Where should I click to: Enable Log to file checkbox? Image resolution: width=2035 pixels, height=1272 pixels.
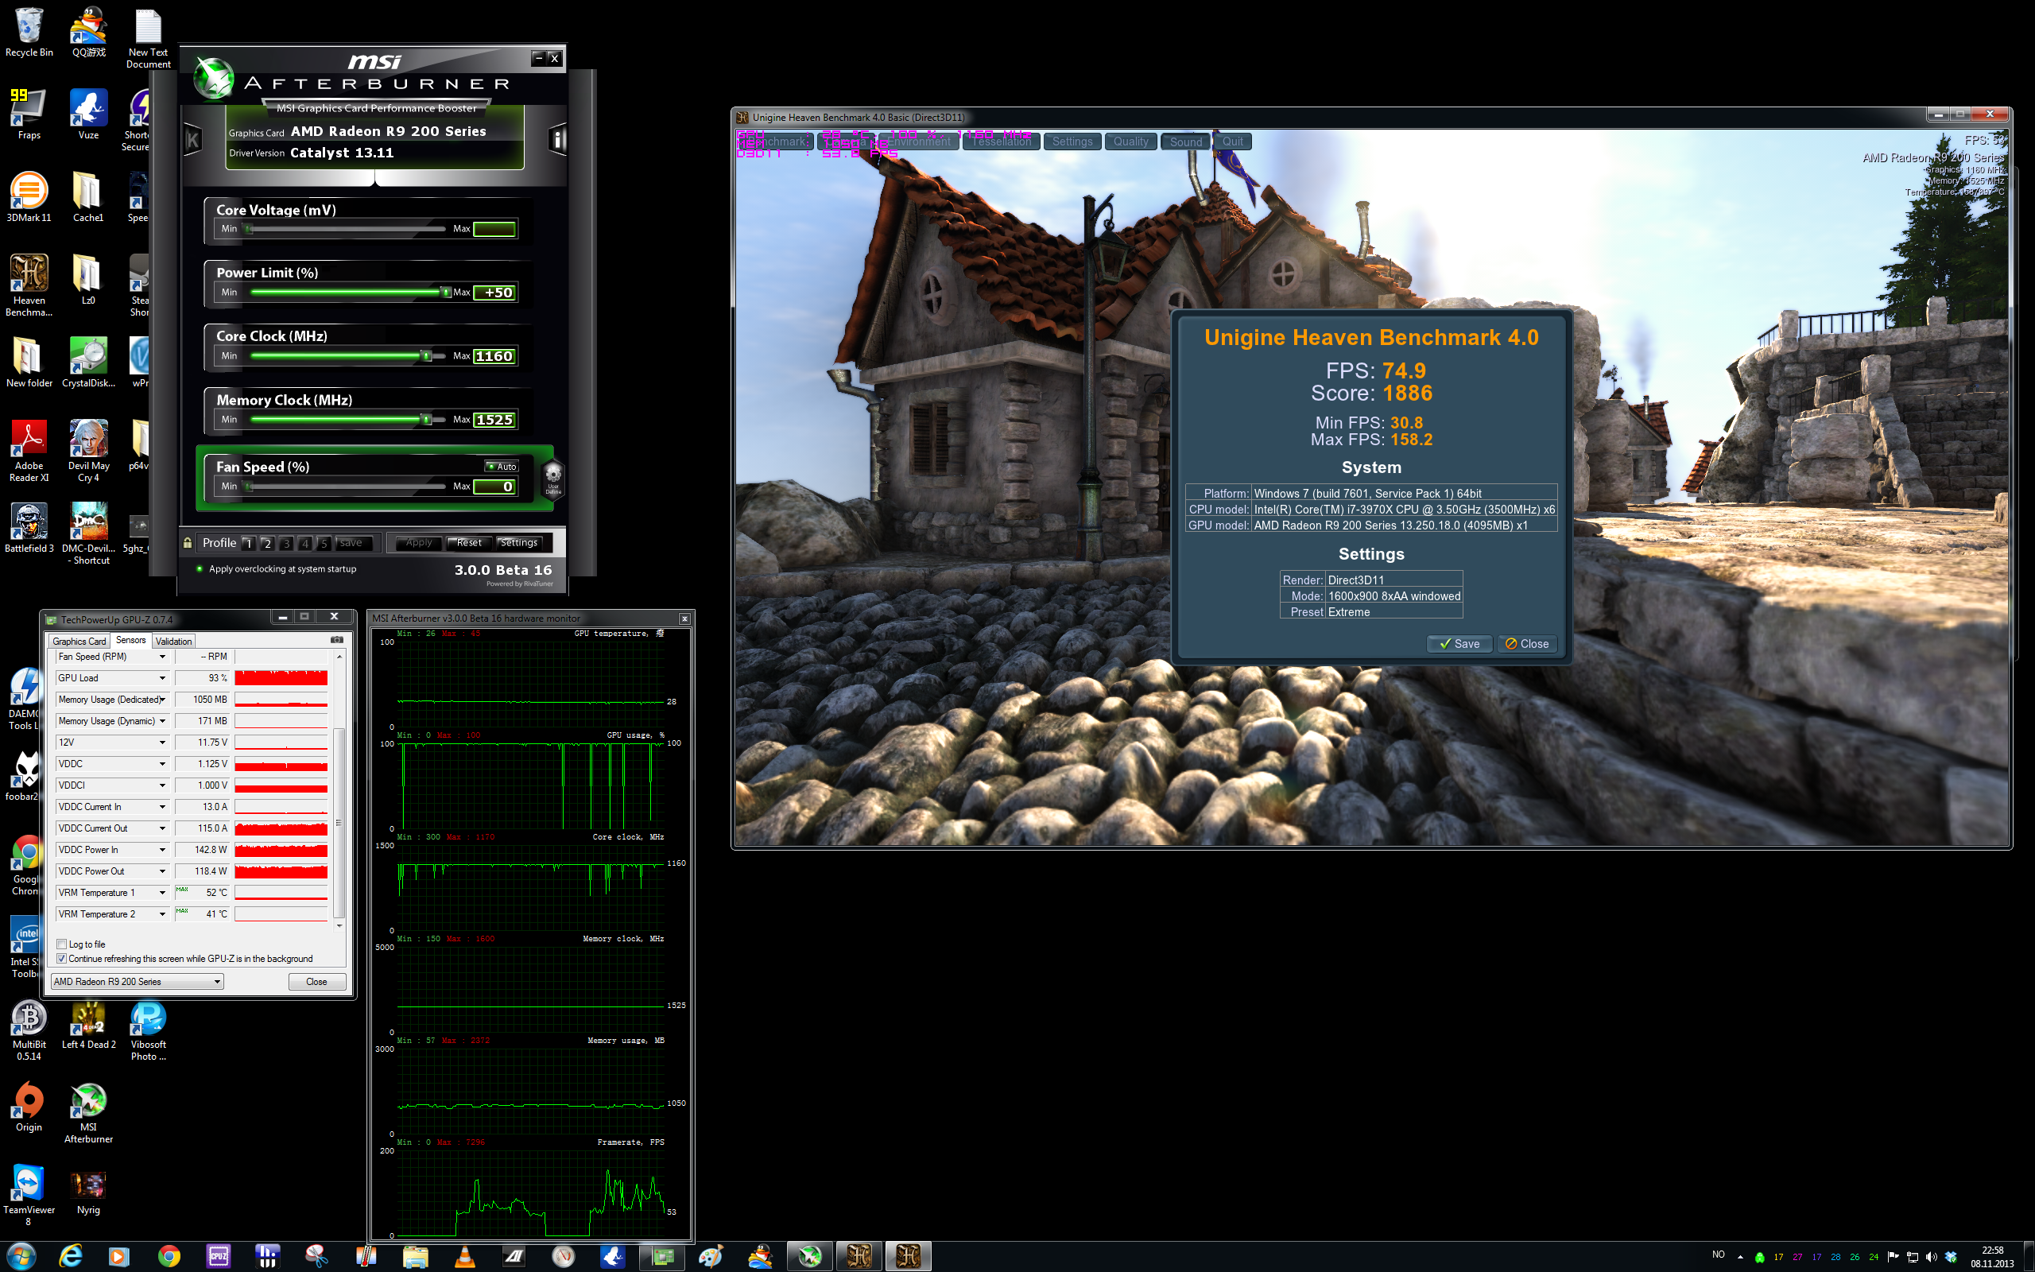(61, 944)
